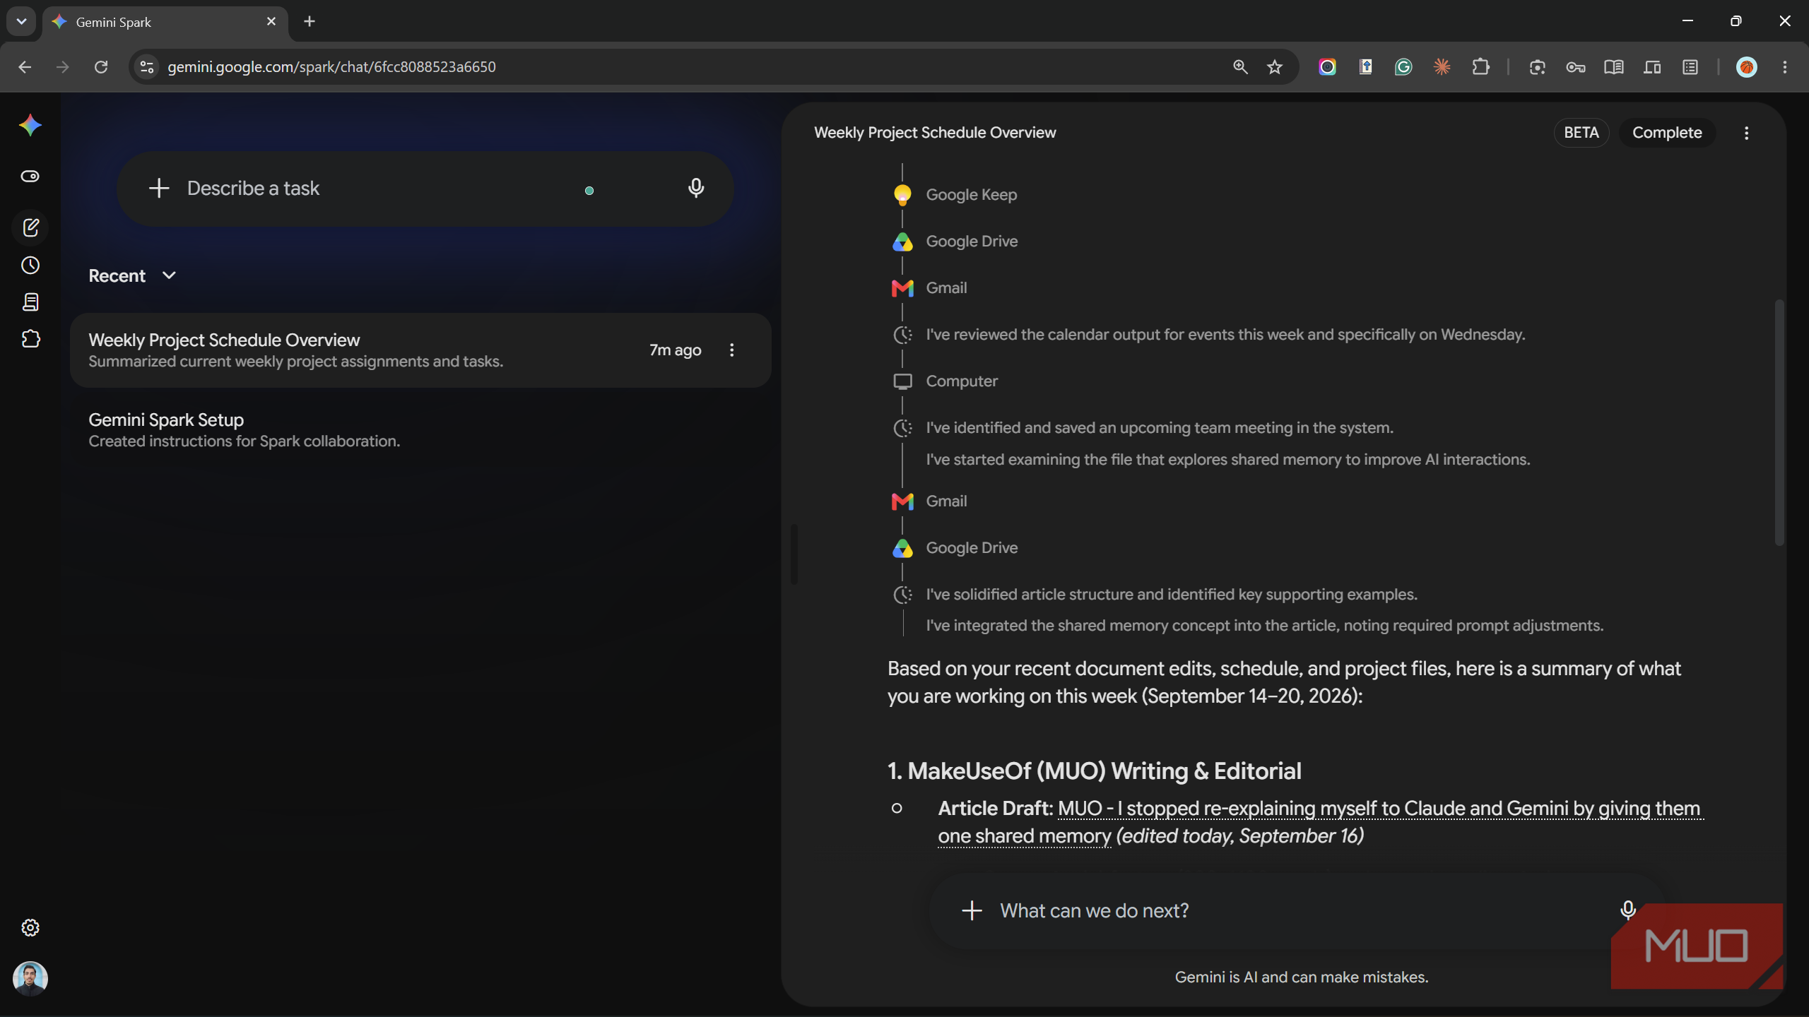
Task: Click the first Google Drive step
Action: 955,241
